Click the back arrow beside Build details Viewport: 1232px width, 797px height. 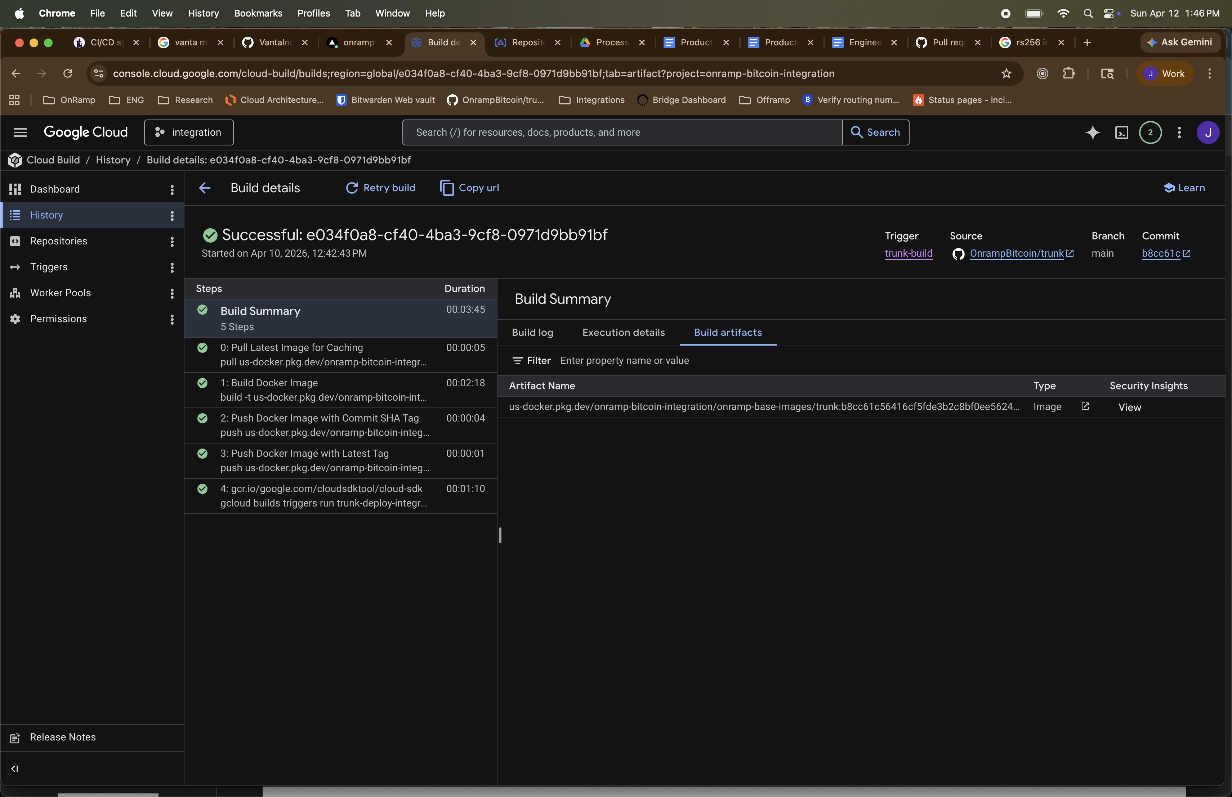click(x=205, y=188)
